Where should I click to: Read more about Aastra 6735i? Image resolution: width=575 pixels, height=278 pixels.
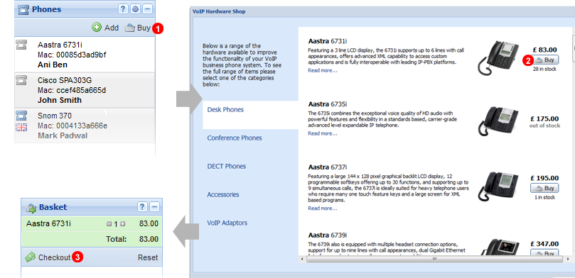point(323,133)
